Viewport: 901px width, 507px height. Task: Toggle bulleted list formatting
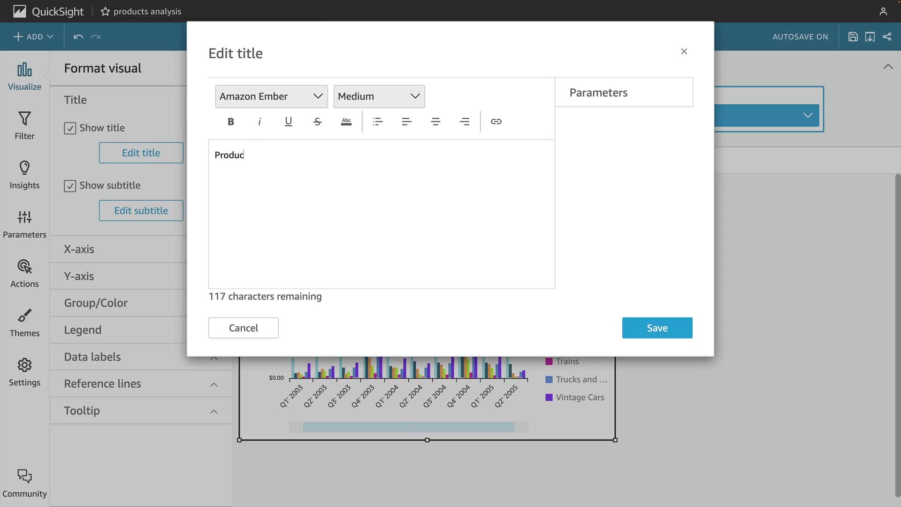(378, 122)
